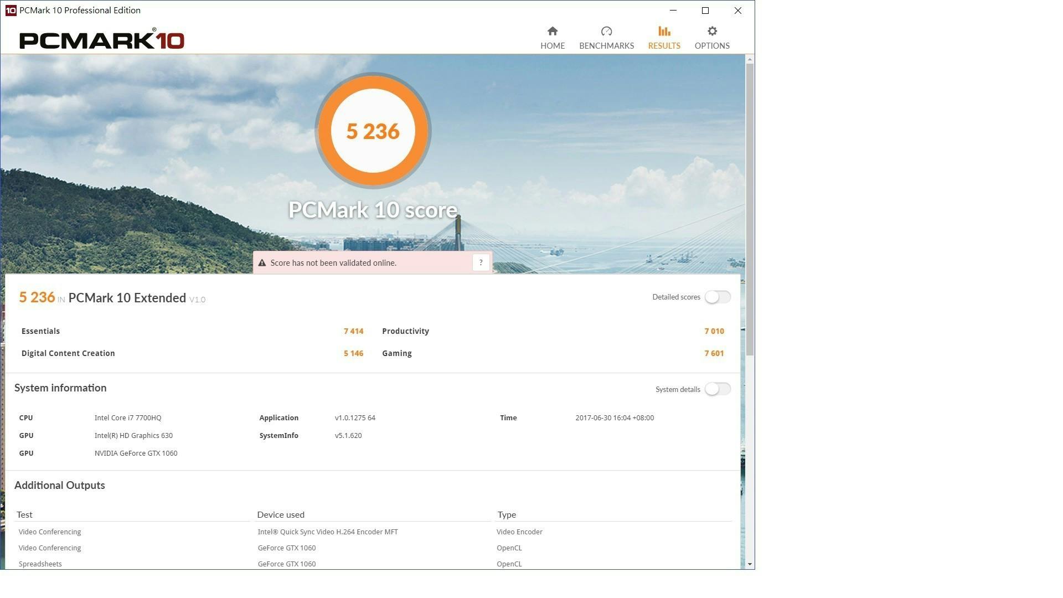Click the Gaming label
The height and width of the screenshot is (598, 1063).
(396, 353)
